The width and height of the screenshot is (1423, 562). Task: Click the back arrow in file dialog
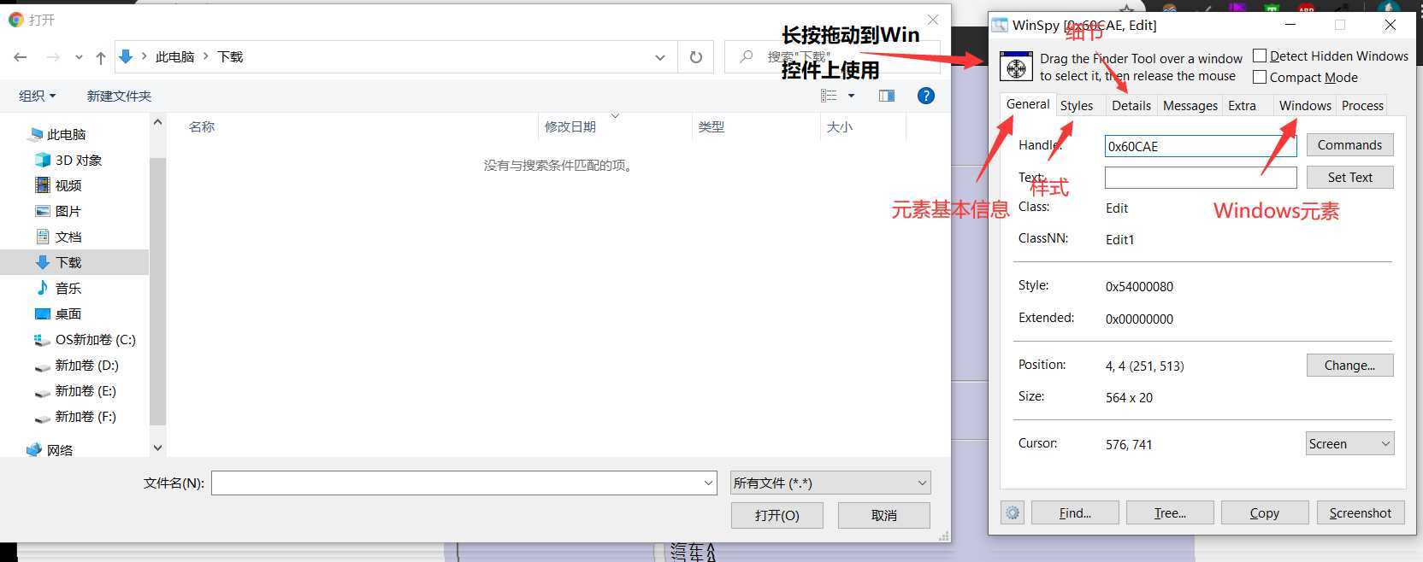pos(21,57)
